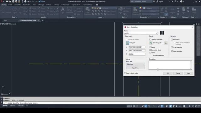201x113 pixels.
Task: Click Sign In in title bar
Action: 160,1
